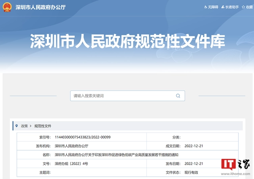Click the 文号 label
254x179 pixels.
[x=47, y=164]
